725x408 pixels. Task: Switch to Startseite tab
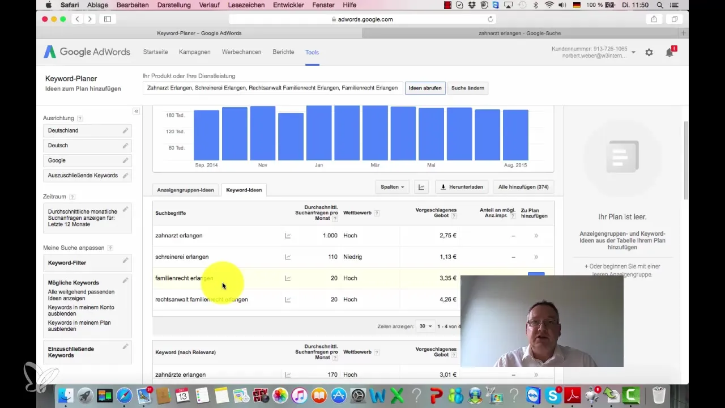click(x=155, y=52)
